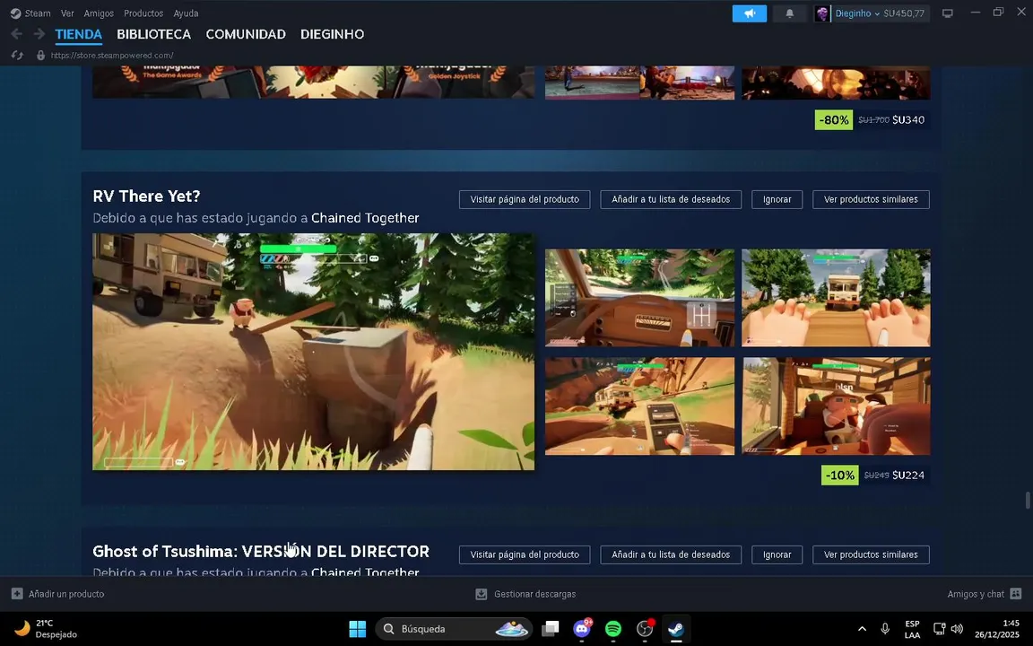View products similar to Ghost of Tsushima

point(871,554)
